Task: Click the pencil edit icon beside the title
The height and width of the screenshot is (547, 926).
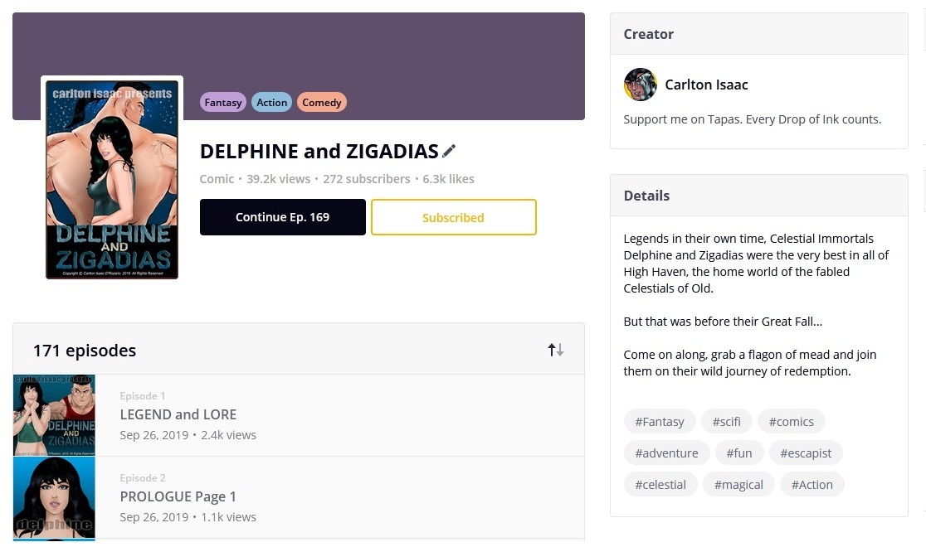Action: click(x=449, y=151)
